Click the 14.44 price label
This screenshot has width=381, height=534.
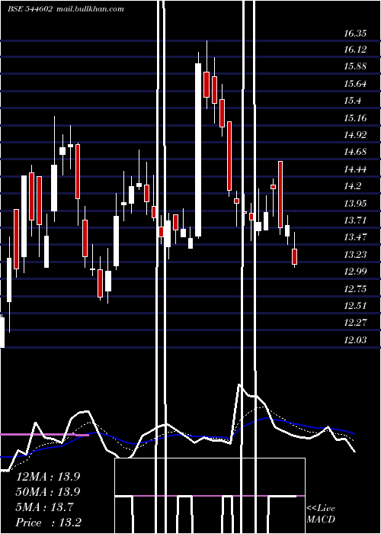355,169
